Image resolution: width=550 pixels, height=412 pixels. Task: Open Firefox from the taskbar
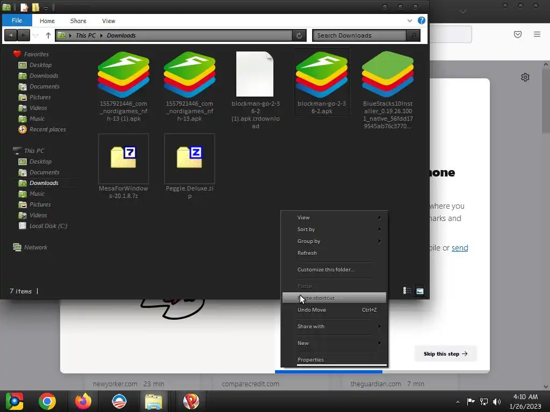83,401
